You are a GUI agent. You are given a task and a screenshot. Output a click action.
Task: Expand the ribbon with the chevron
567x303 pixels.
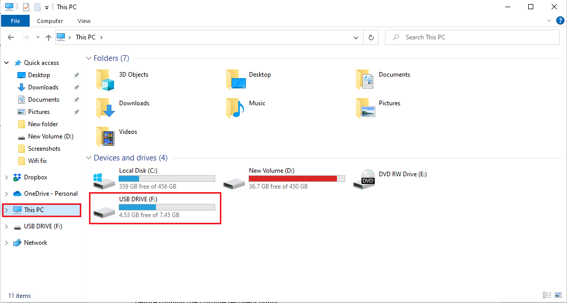(x=549, y=20)
